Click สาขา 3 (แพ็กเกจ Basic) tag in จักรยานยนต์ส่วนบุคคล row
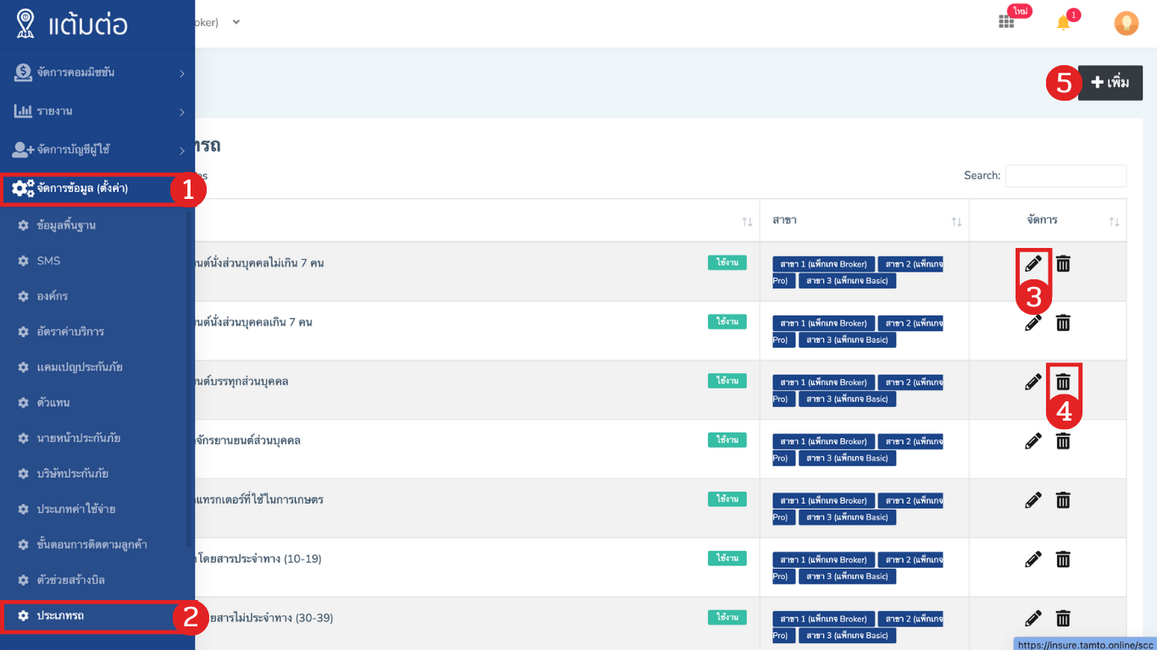 pos(847,458)
